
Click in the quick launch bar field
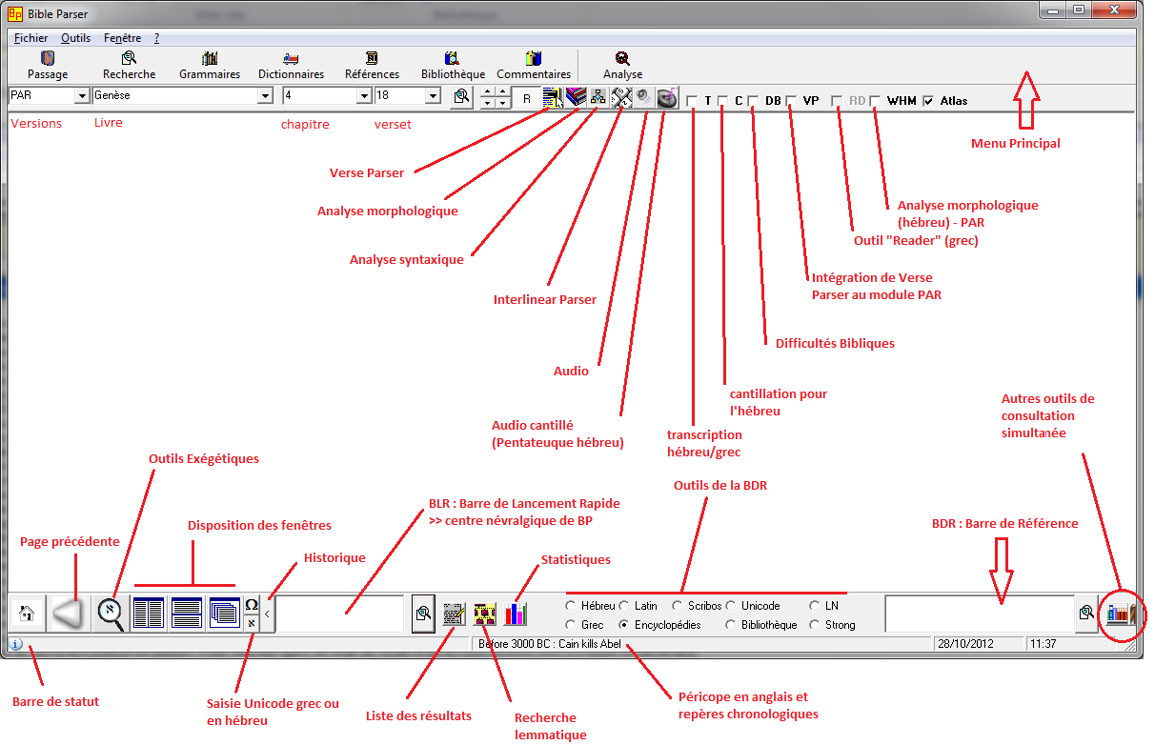pyautogui.click(x=339, y=614)
